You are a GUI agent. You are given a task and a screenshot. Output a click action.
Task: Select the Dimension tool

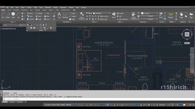(65, 15)
